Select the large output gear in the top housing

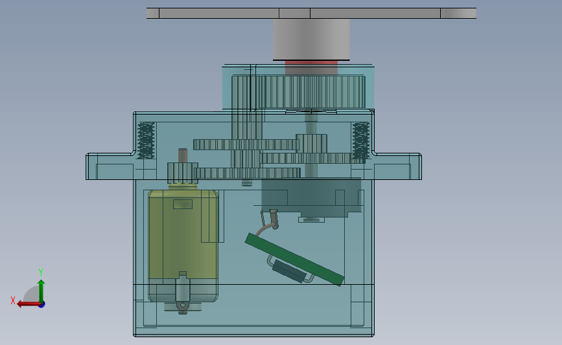(311, 92)
